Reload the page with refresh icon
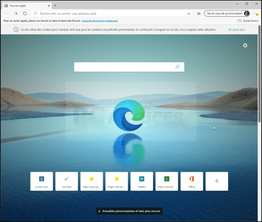 tap(25, 14)
